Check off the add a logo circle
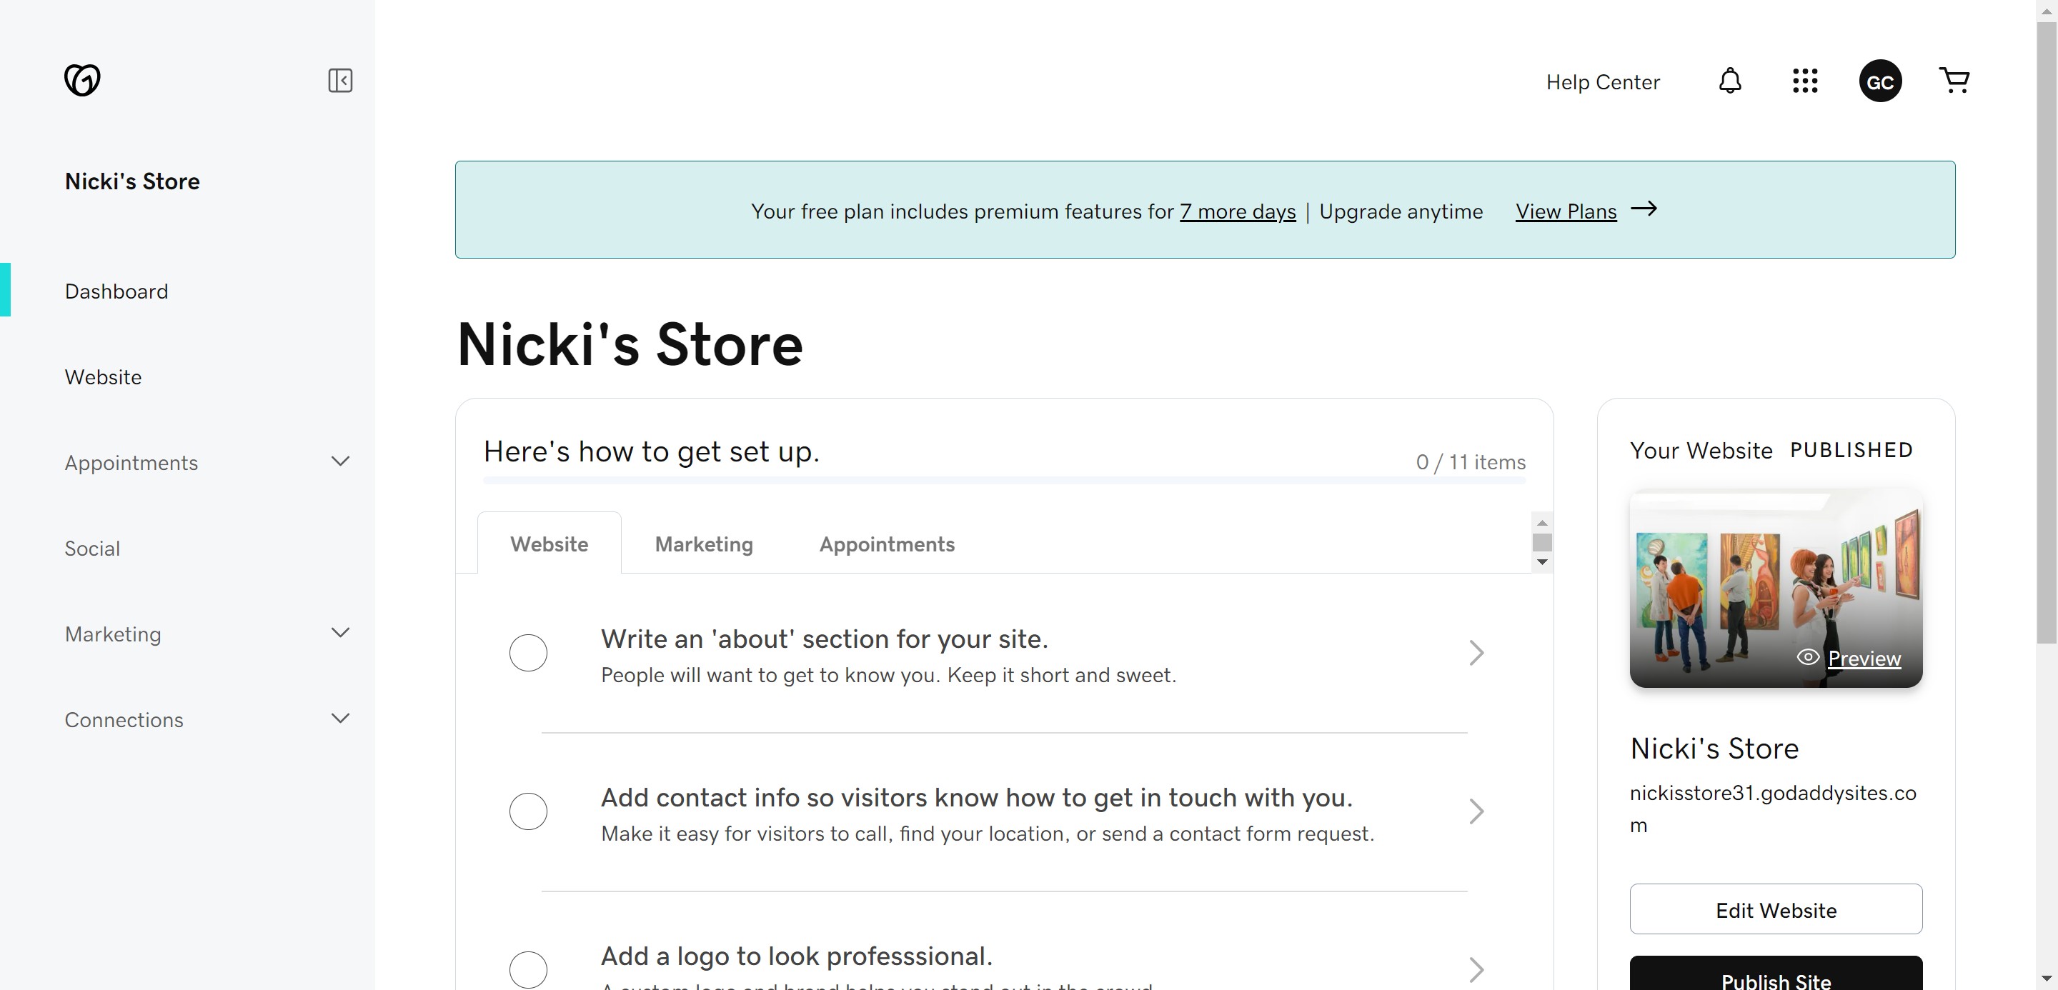Screen dimensions: 2058x990 click(x=528, y=969)
